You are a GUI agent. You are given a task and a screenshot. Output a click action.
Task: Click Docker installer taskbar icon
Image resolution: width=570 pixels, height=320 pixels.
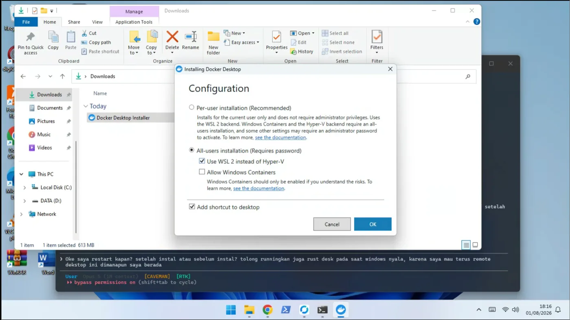point(341,310)
